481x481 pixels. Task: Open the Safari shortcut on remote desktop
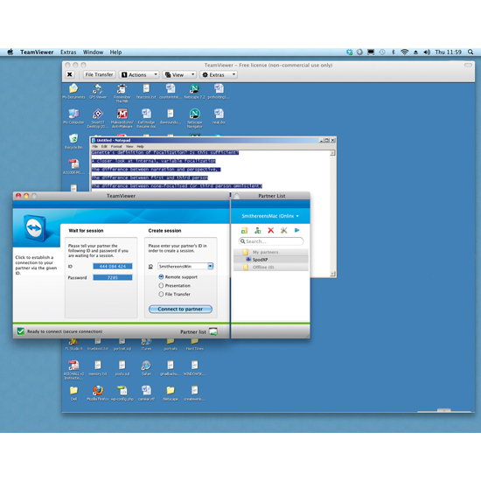coord(146,368)
